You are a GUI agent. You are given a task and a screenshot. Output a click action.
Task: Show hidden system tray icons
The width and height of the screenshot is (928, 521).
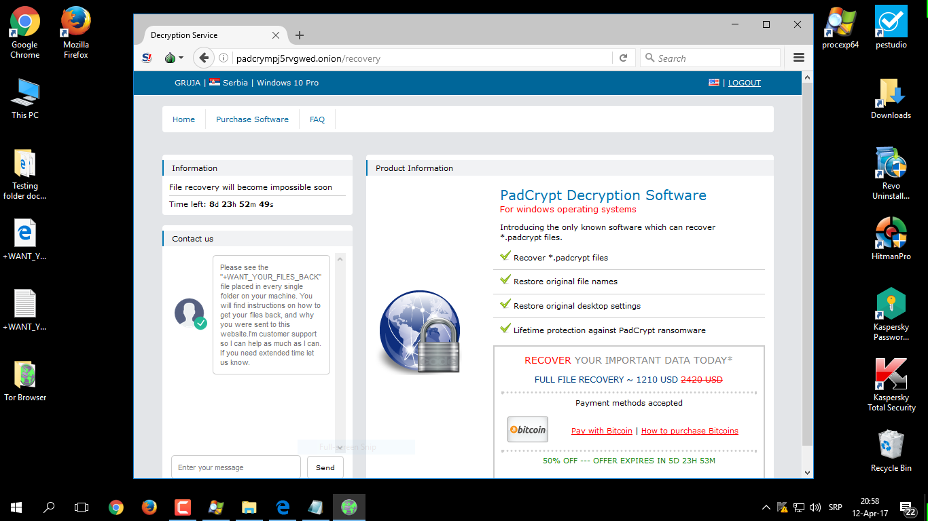[766, 507]
